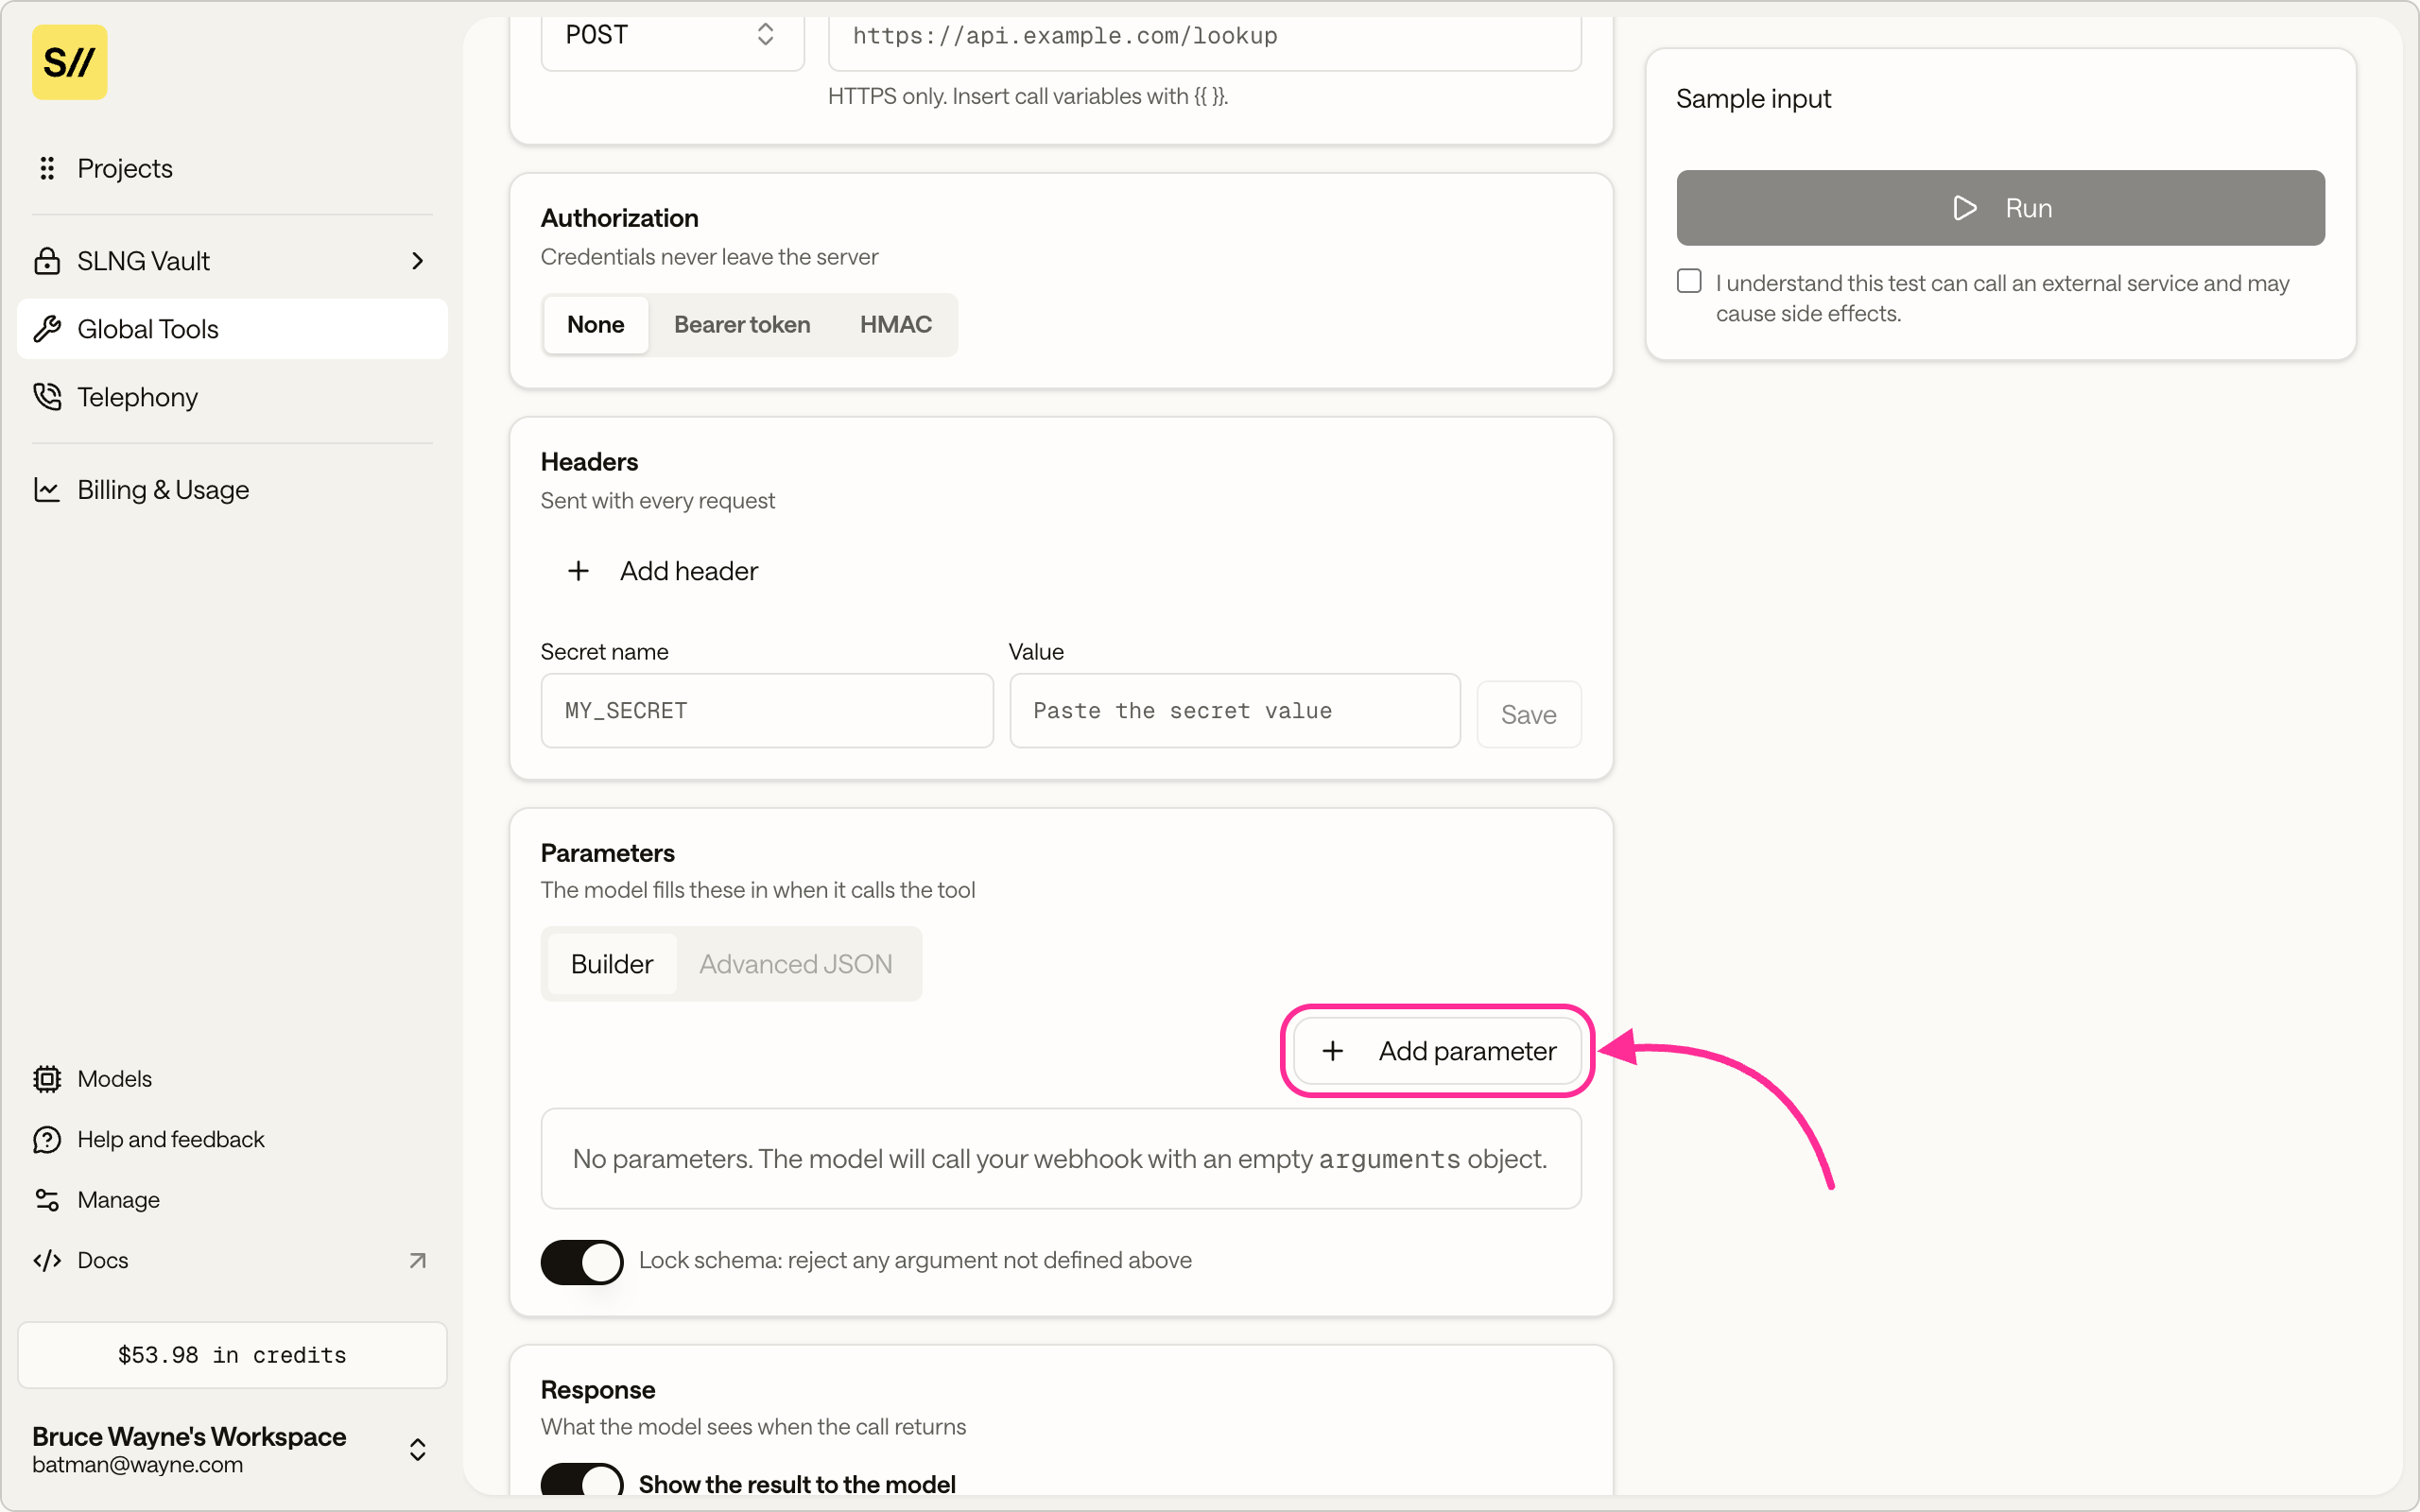
Task: Click the Docs code brackets icon
Action: coord(47,1261)
